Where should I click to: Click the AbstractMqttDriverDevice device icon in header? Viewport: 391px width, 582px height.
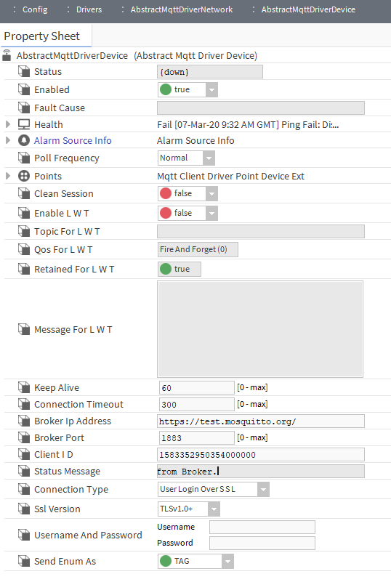7,55
